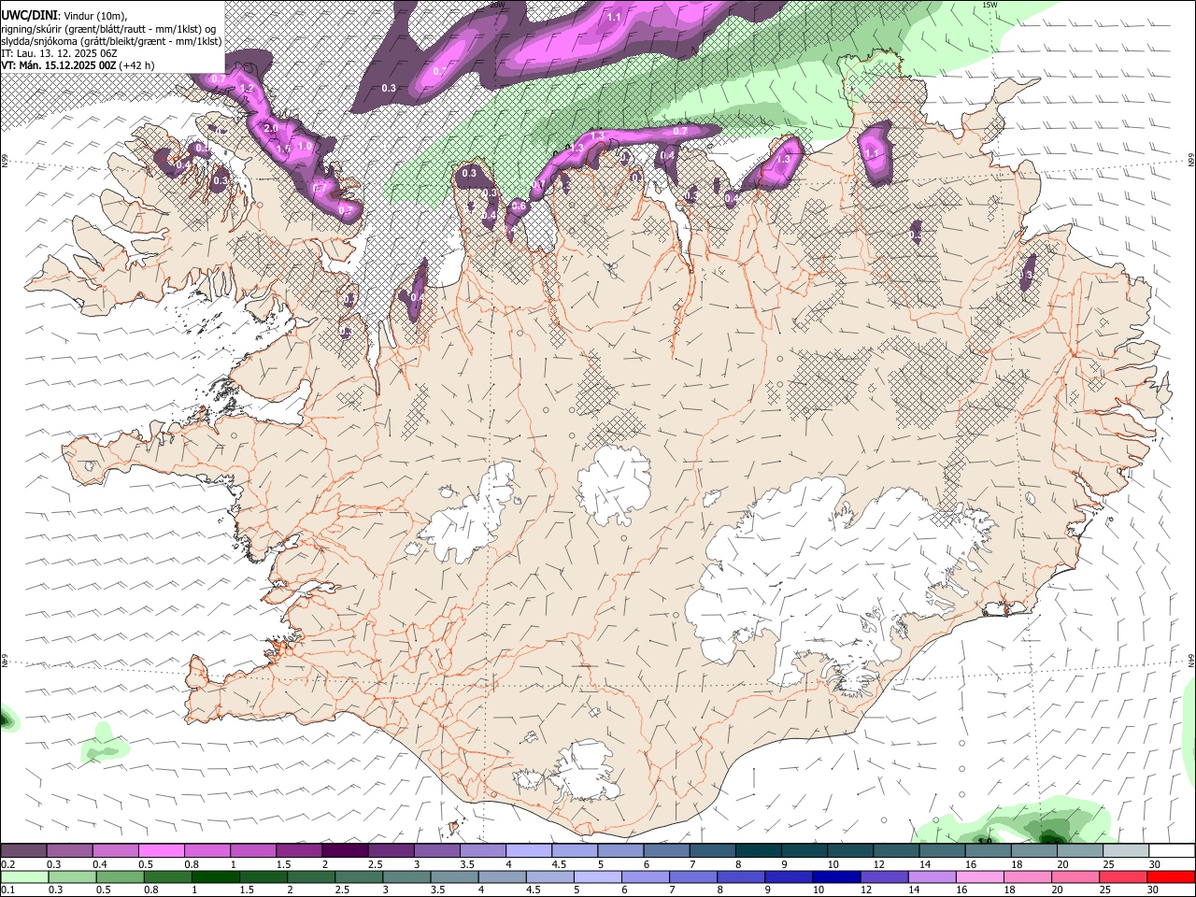Screen dimensions: 1196x897
Task: Click the 'IT: Lau. 13. 12. 2025 06Z' line
Action: 60,53
